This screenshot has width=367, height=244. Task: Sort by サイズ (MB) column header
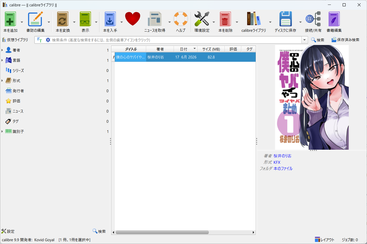click(211, 49)
